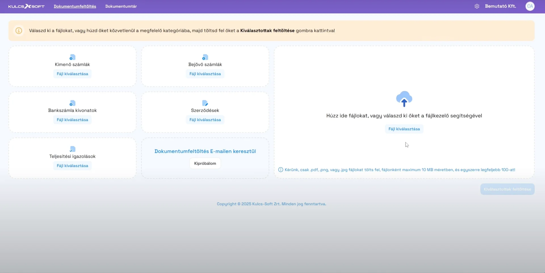Screen dimensions: 545x273
Task: Open the Dokumentumfeltöltés tab
Action: 75,6
